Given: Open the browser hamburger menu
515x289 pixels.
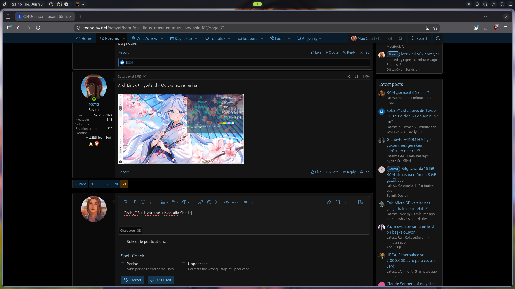Looking at the screenshot, I should pos(506,28).
